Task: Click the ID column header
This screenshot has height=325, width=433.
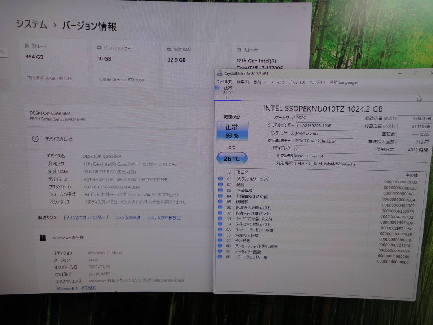Action: click(x=229, y=172)
